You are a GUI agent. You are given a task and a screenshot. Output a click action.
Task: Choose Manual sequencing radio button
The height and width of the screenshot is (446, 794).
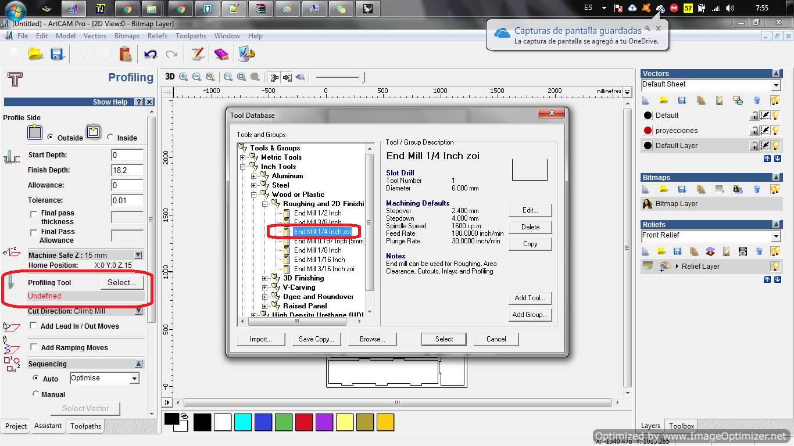click(36, 394)
